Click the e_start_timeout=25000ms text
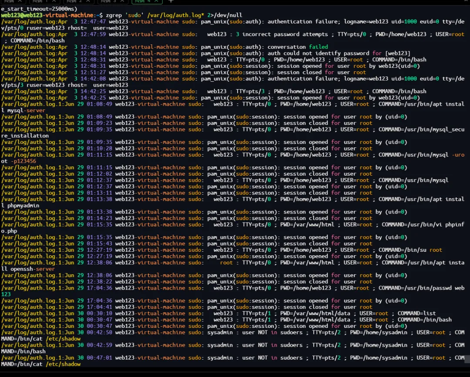Image resolution: width=470 pixels, height=377 pixels. point(39,9)
